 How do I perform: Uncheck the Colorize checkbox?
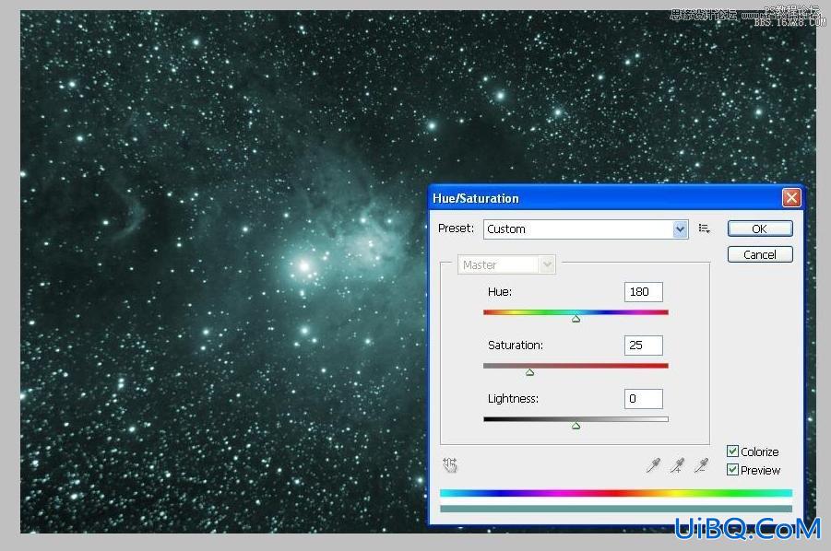coord(732,451)
